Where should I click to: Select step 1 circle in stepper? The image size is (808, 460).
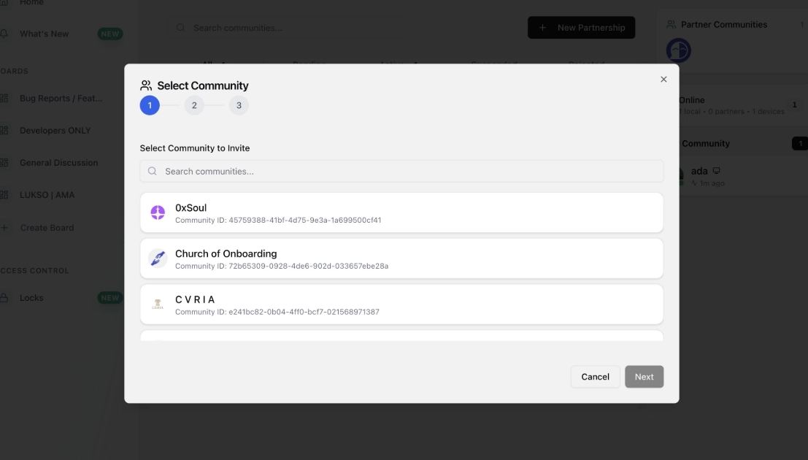[x=150, y=106]
